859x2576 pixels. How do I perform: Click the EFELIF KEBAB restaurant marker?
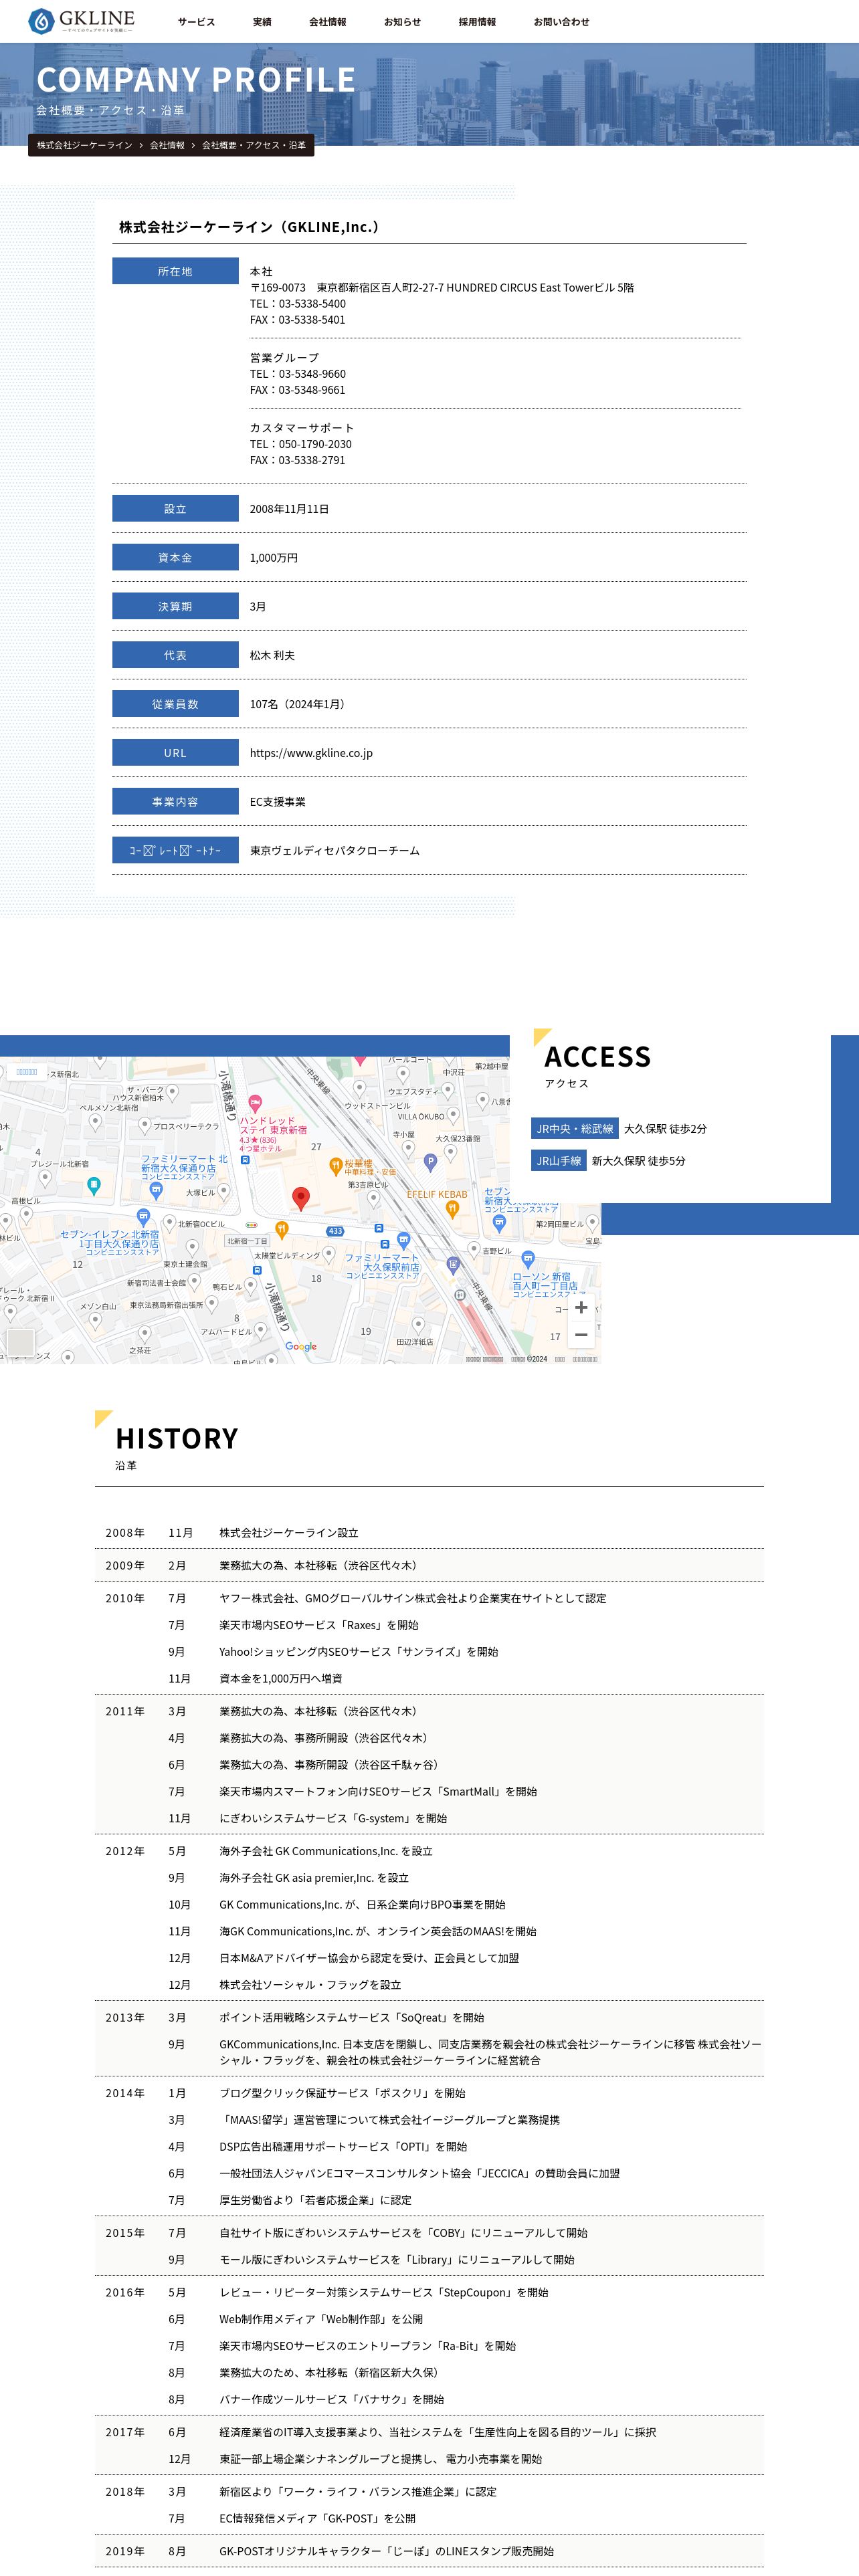point(452,1209)
